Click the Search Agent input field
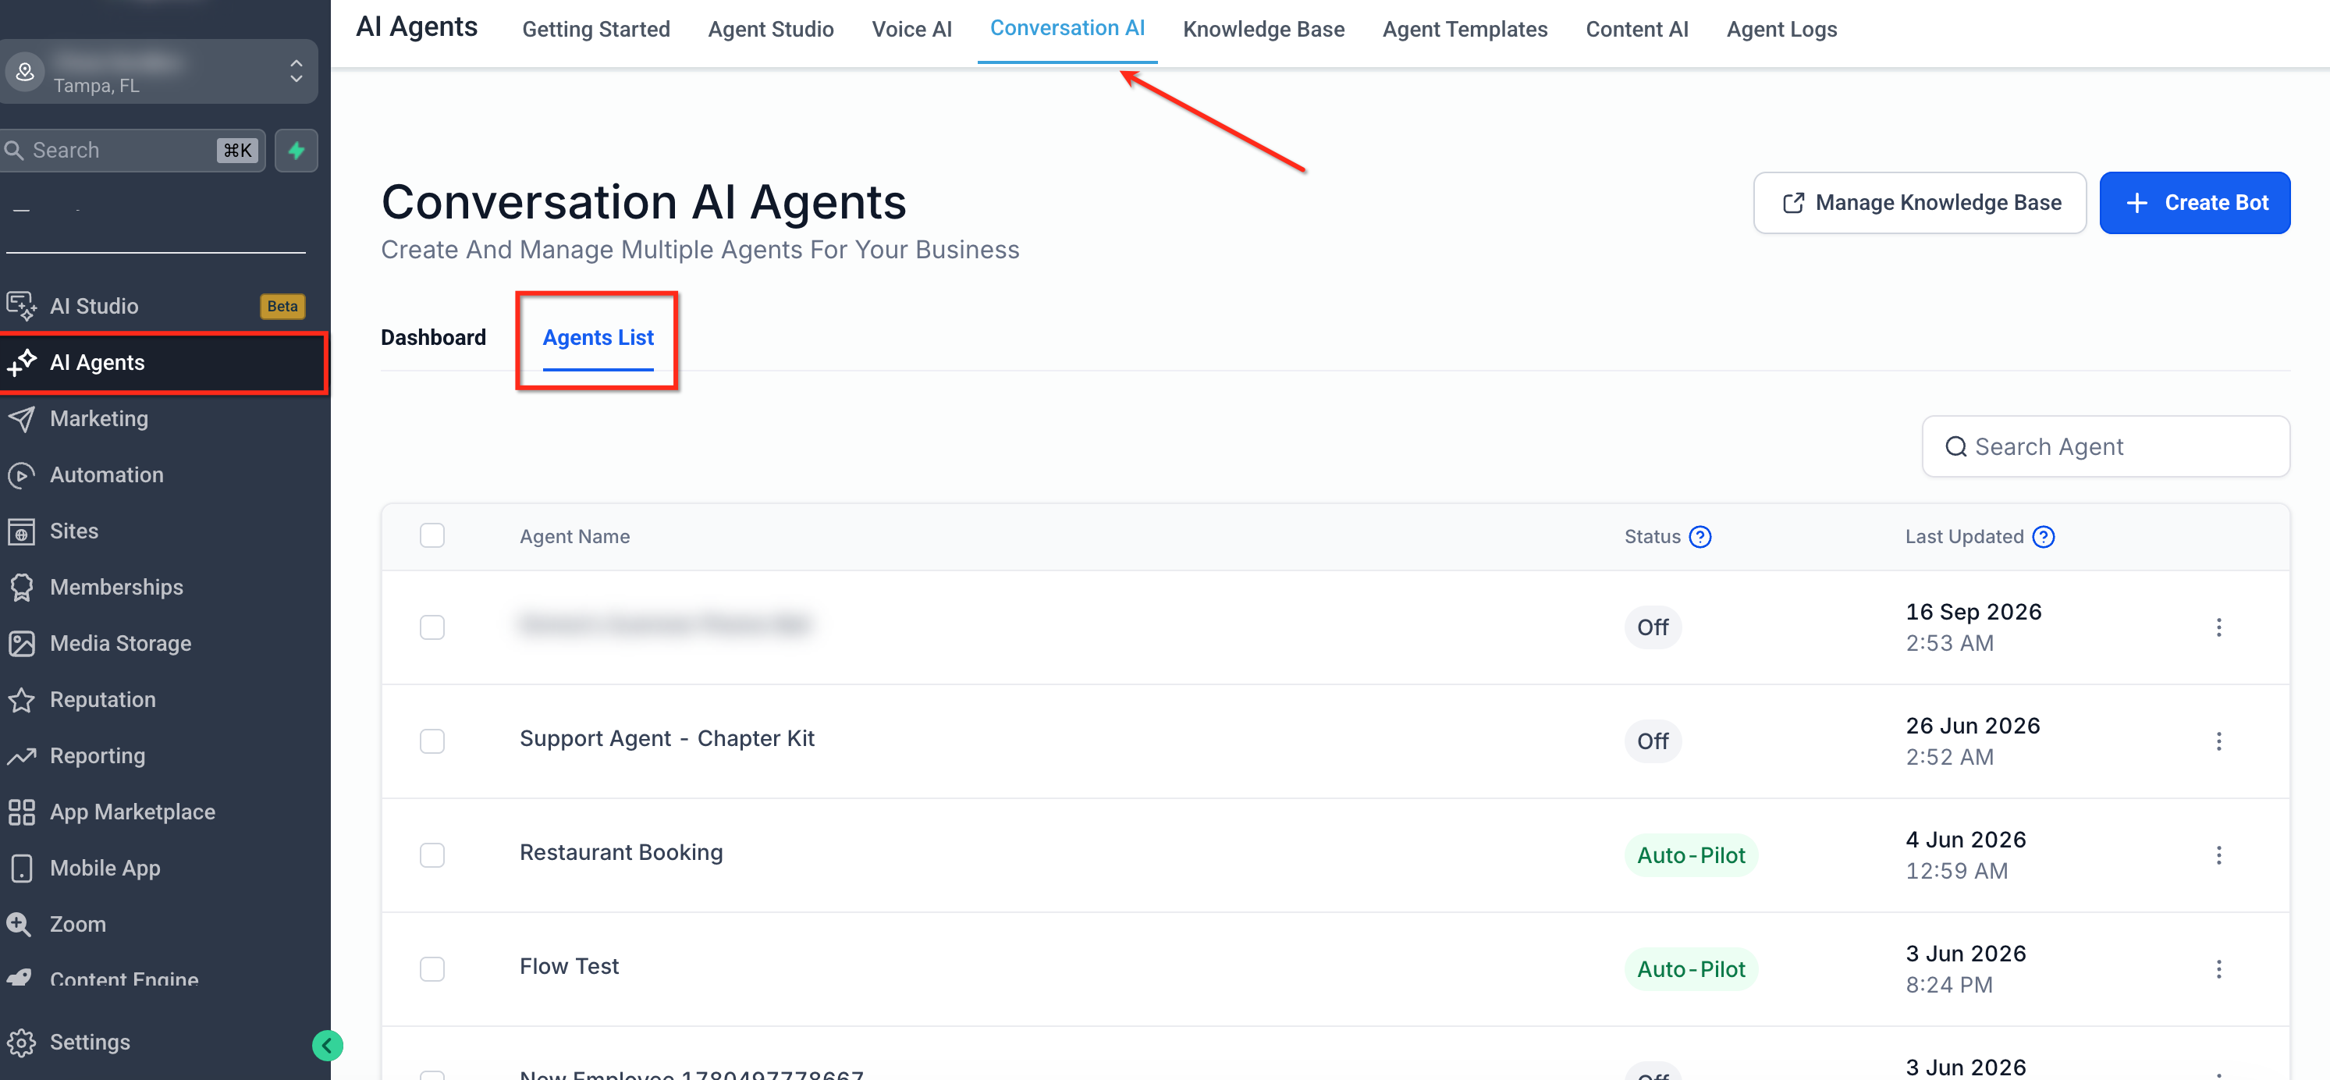This screenshot has height=1080, width=2330. click(x=2104, y=446)
